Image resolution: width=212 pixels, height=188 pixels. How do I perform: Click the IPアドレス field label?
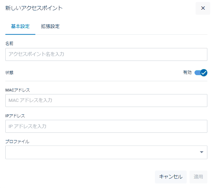[15, 116]
